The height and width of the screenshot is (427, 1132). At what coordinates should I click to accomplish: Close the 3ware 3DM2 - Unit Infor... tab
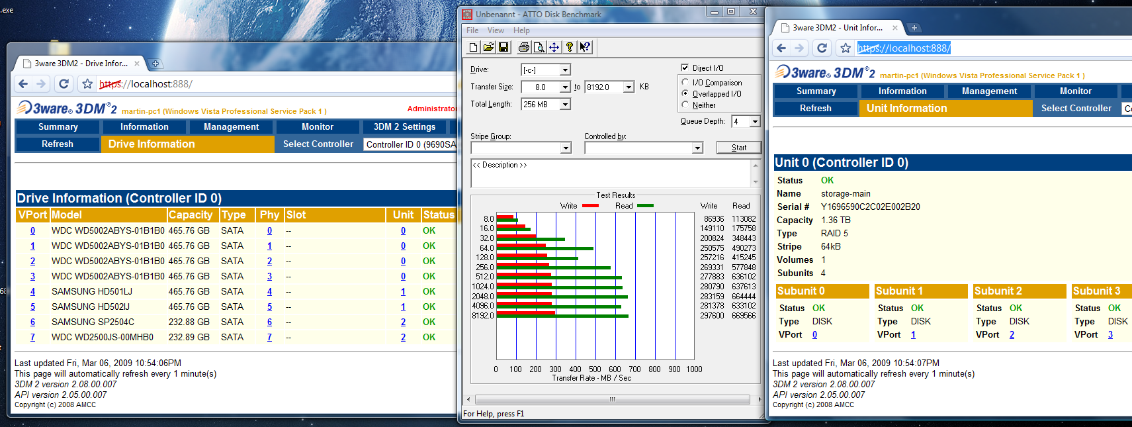click(895, 28)
